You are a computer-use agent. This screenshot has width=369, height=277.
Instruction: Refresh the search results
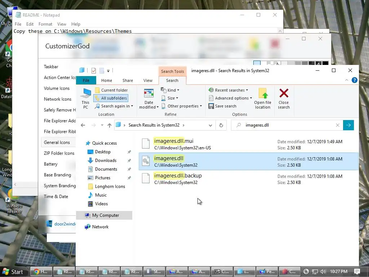tap(221, 125)
